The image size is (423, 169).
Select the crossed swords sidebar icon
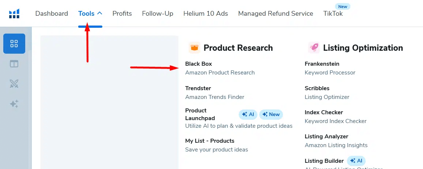click(14, 84)
